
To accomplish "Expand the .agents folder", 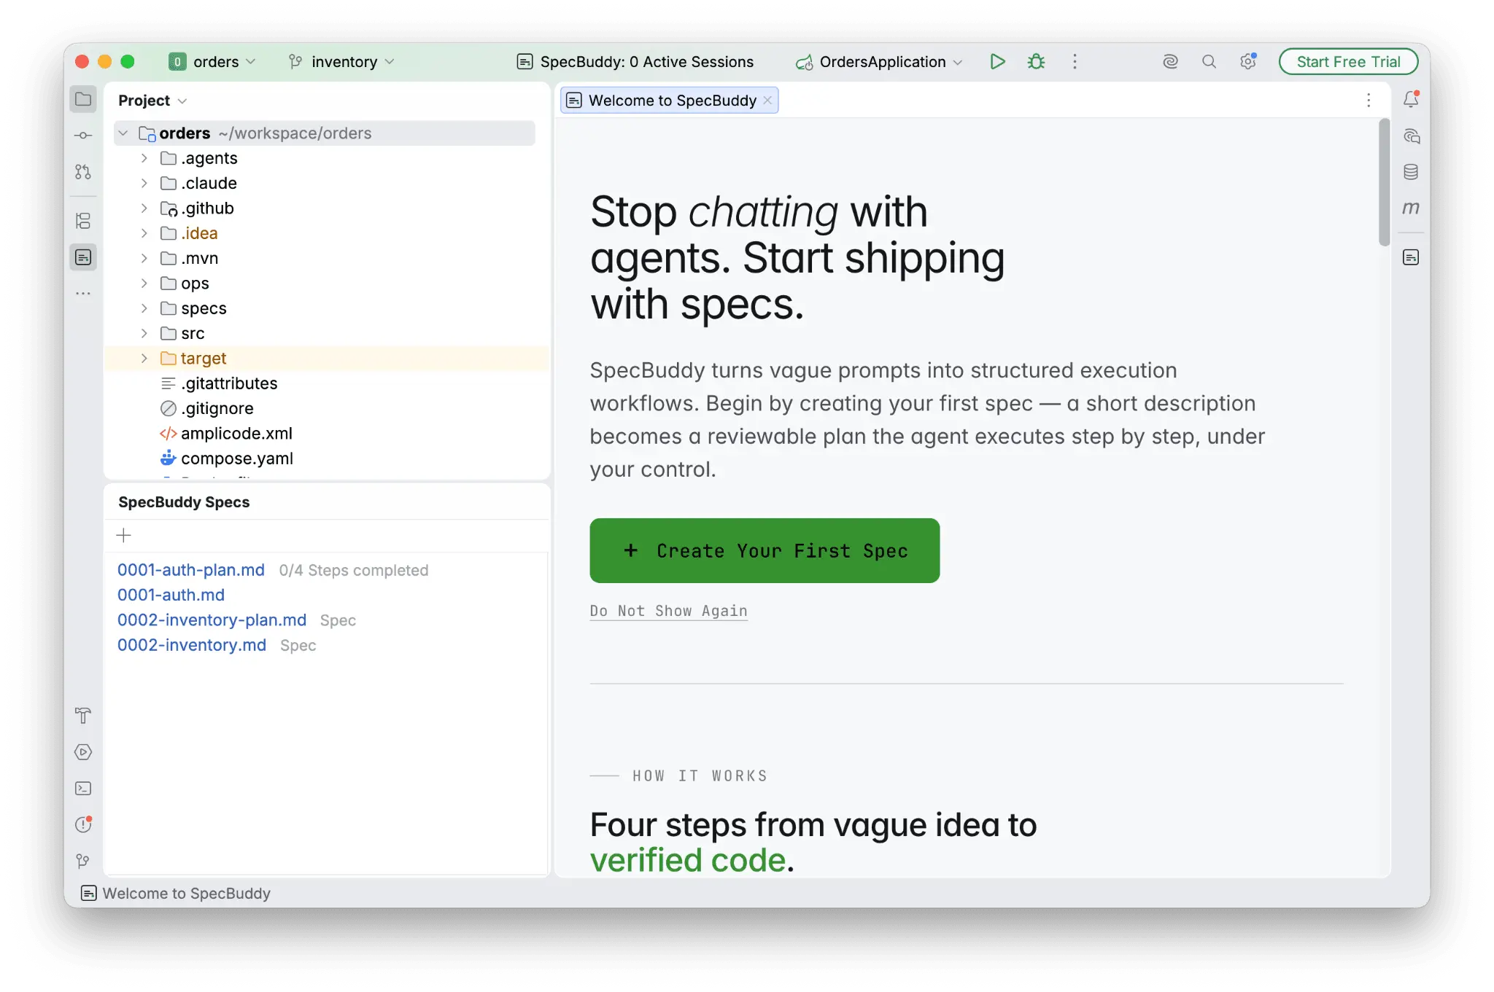I will click(x=144, y=158).
